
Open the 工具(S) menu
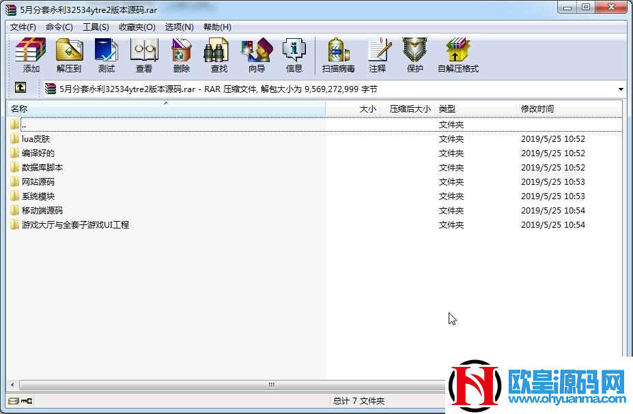click(96, 27)
